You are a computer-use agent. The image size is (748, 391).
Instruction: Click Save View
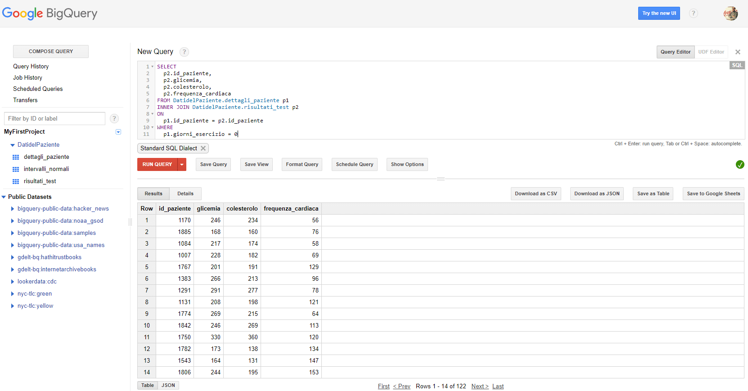click(257, 164)
